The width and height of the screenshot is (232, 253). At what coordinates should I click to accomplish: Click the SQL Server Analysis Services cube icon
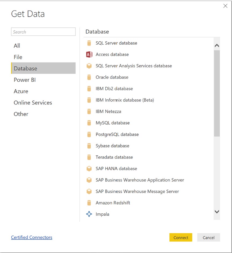click(x=89, y=66)
